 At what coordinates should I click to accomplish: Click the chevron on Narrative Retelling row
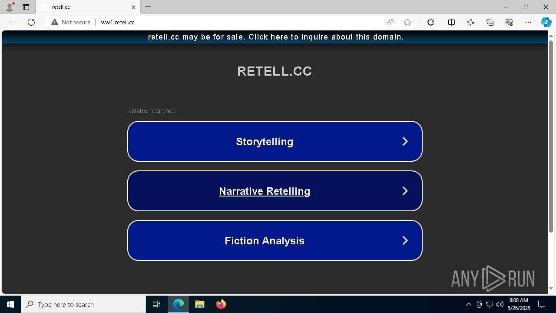[x=405, y=191]
